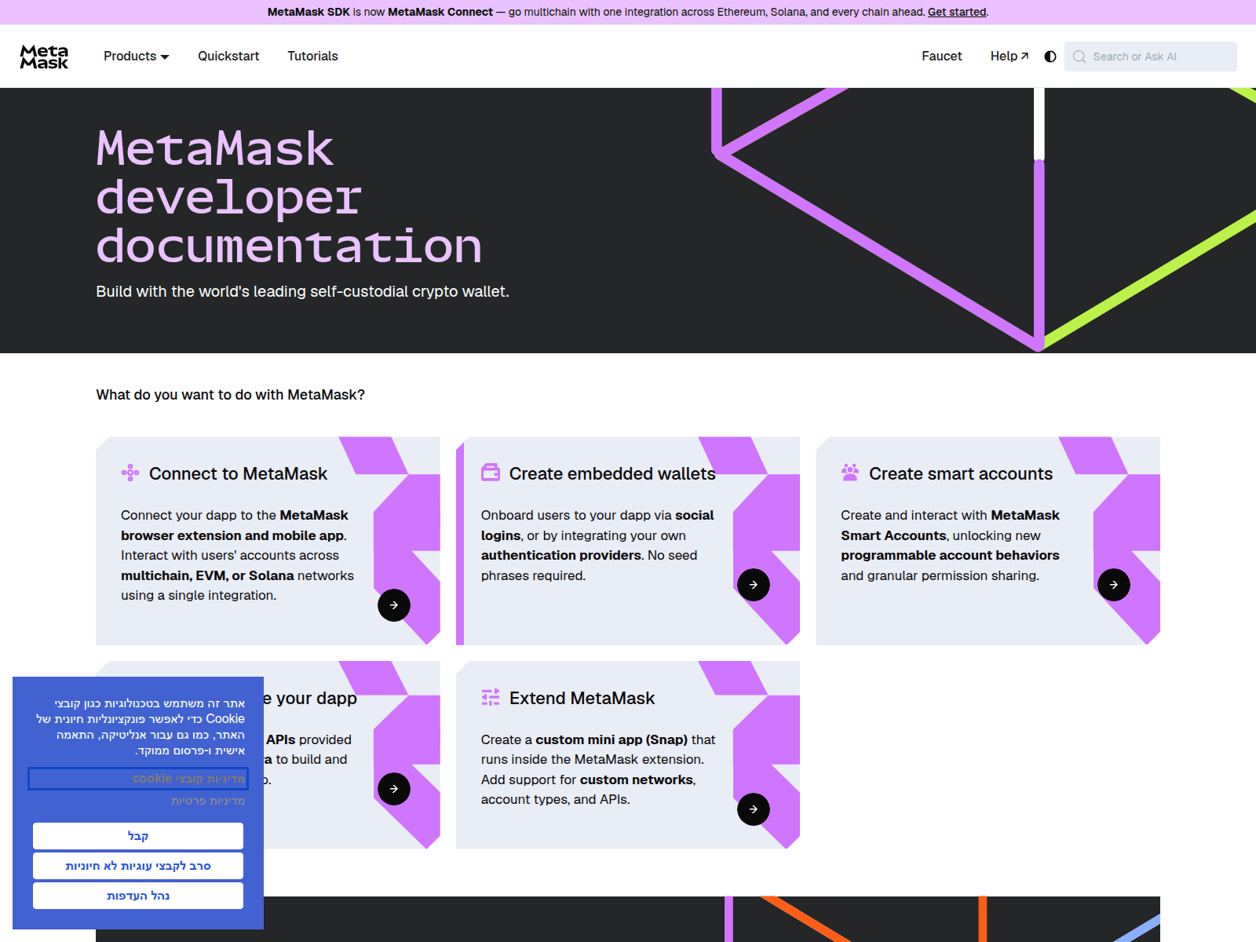
Task: Click the 'MetaMask SDK is now MetaMask Connect' text
Action: click(380, 12)
